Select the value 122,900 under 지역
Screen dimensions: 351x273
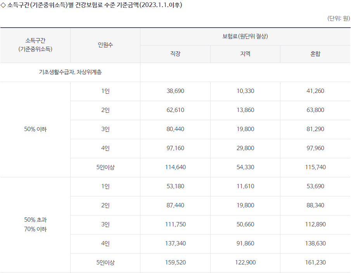click(245, 262)
